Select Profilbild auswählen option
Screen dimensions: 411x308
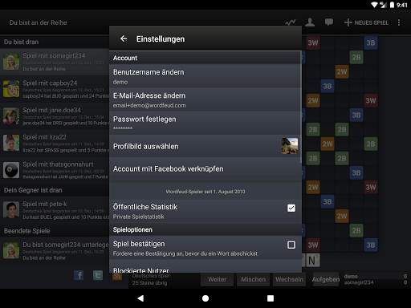click(x=205, y=146)
